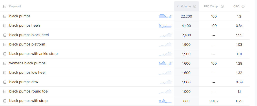The height and width of the screenshot is (106, 257).
Task: Open trend sparkline for black pumps with strap
Action: (x=165, y=101)
